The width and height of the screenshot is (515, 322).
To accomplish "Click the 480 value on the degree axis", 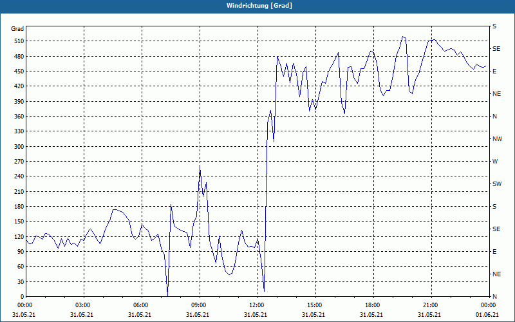I will (19, 56).
